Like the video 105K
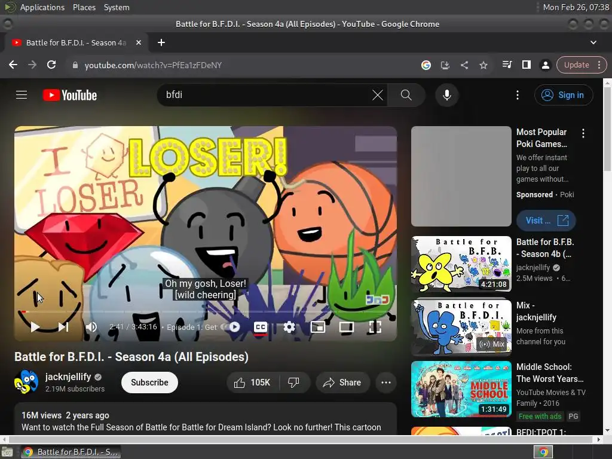Screen dimensions: 612x459 tap(253, 382)
